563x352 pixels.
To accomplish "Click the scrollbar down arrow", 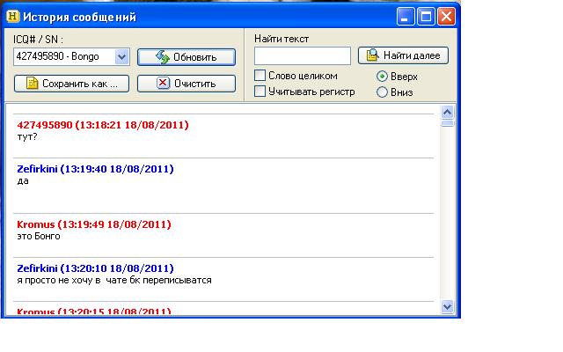I will pos(448,307).
